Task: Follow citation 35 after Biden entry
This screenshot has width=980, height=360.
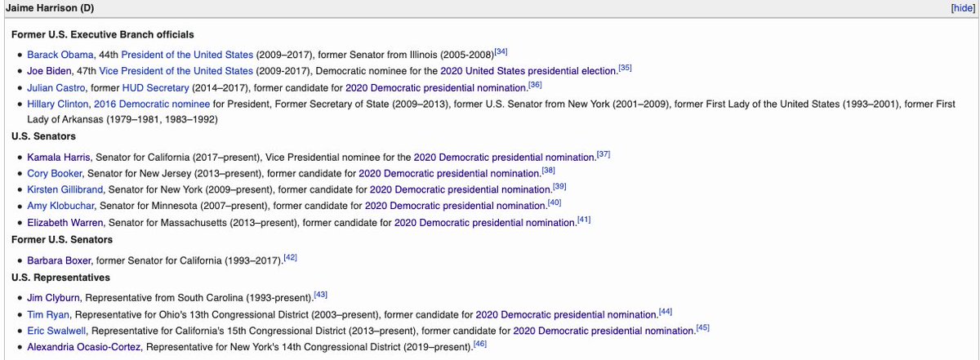Action: (x=625, y=68)
